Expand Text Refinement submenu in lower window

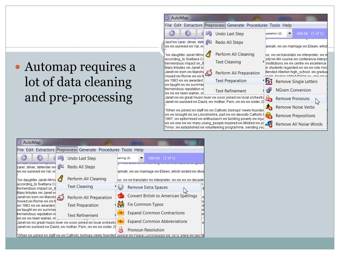(x=116, y=215)
